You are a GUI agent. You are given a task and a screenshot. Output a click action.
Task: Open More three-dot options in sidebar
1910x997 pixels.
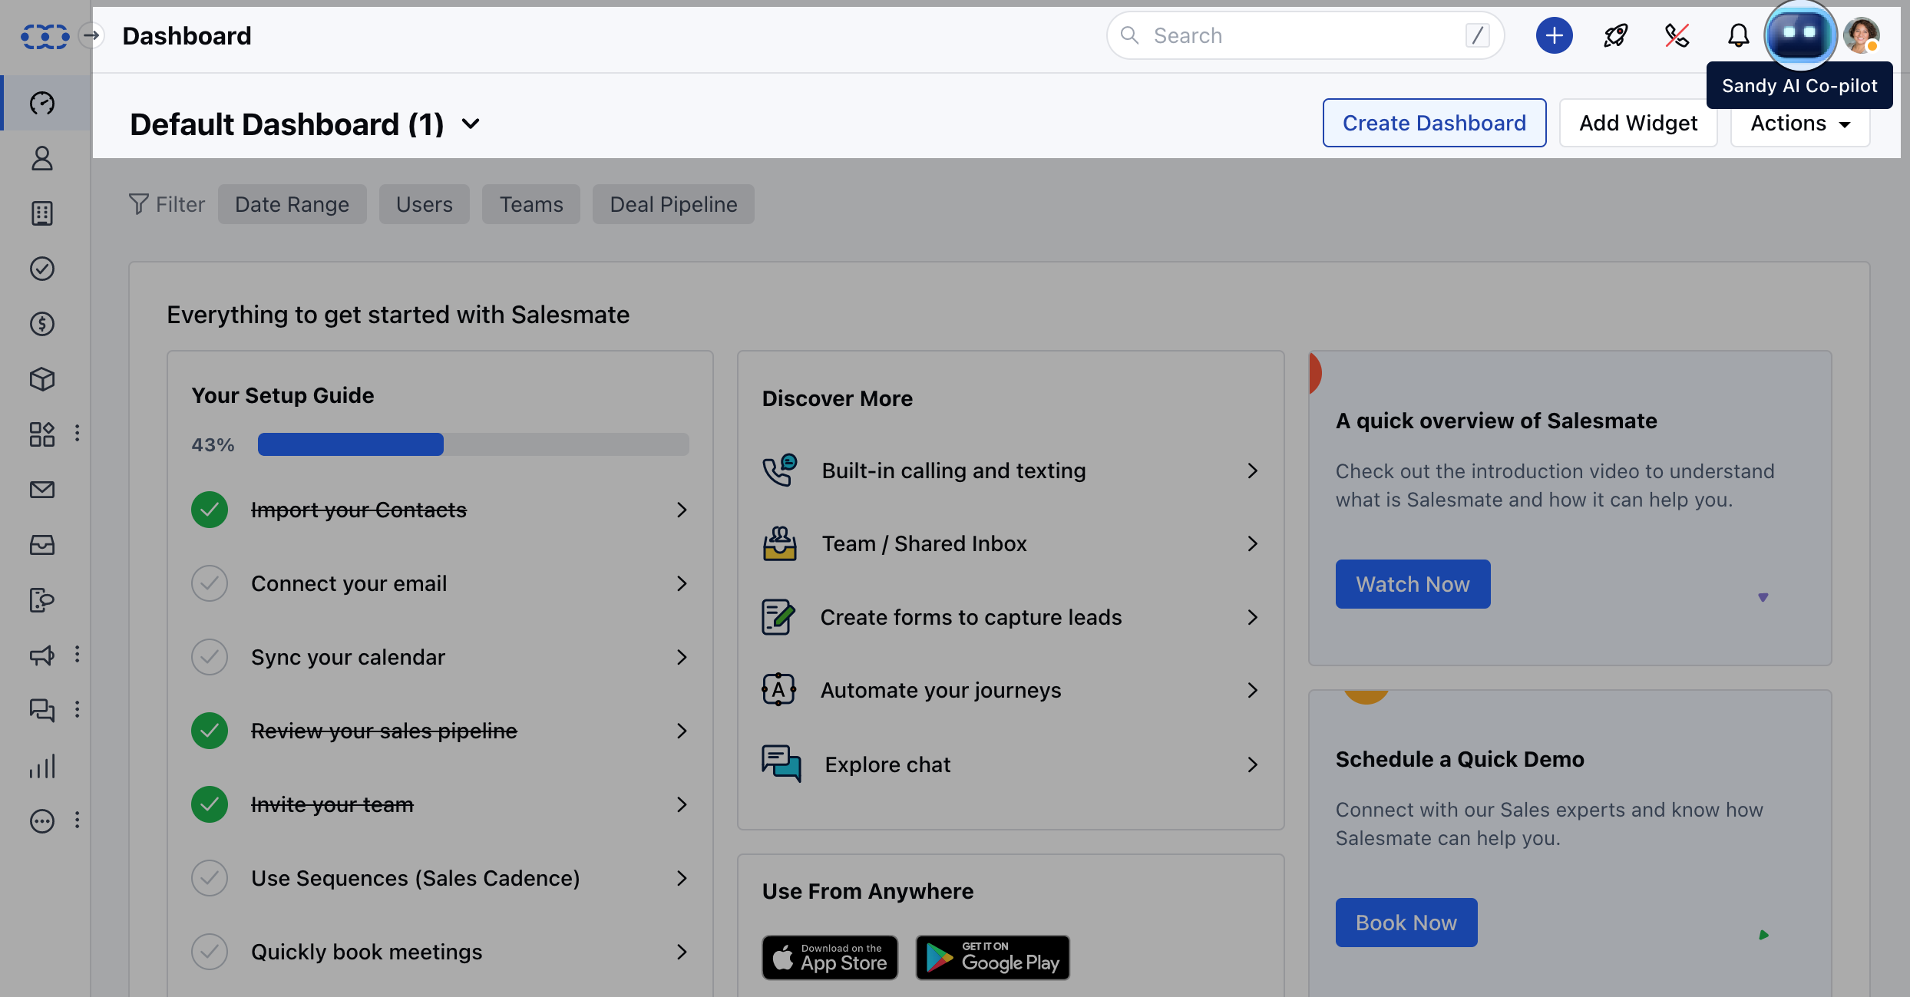pyautogui.click(x=77, y=820)
